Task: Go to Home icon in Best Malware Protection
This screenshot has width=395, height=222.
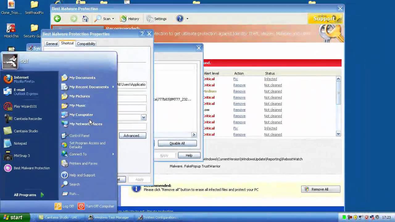Action: [85, 19]
